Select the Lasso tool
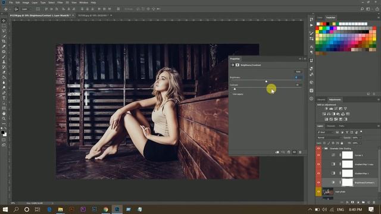 4,31
